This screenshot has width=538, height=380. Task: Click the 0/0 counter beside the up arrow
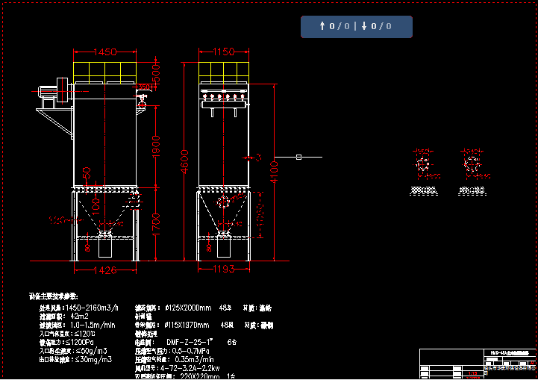point(339,27)
